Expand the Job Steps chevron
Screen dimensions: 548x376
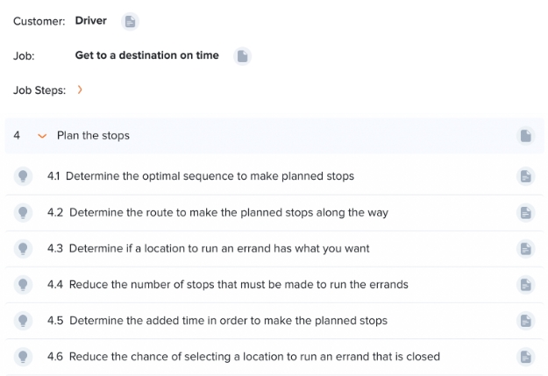[80, 89]
